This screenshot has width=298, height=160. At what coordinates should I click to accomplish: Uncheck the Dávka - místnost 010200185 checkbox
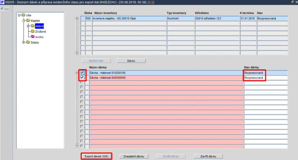point(82,73)
